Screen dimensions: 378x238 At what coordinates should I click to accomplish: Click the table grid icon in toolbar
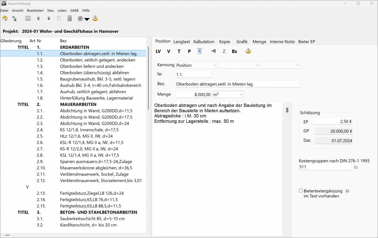coord(28,19)
